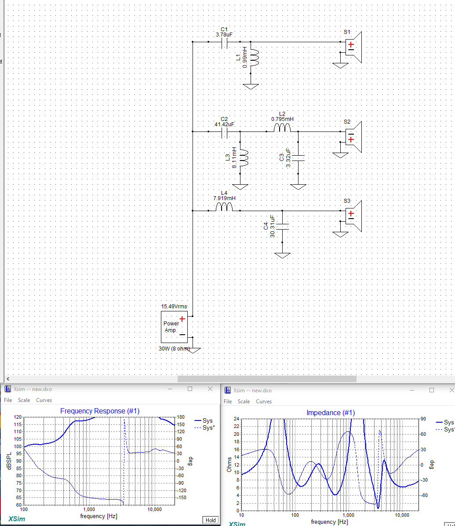Click the ground symbol below inductor L3
Image resolution: width=455 pixels, height=526 pixels.
(x=240, y=186)
